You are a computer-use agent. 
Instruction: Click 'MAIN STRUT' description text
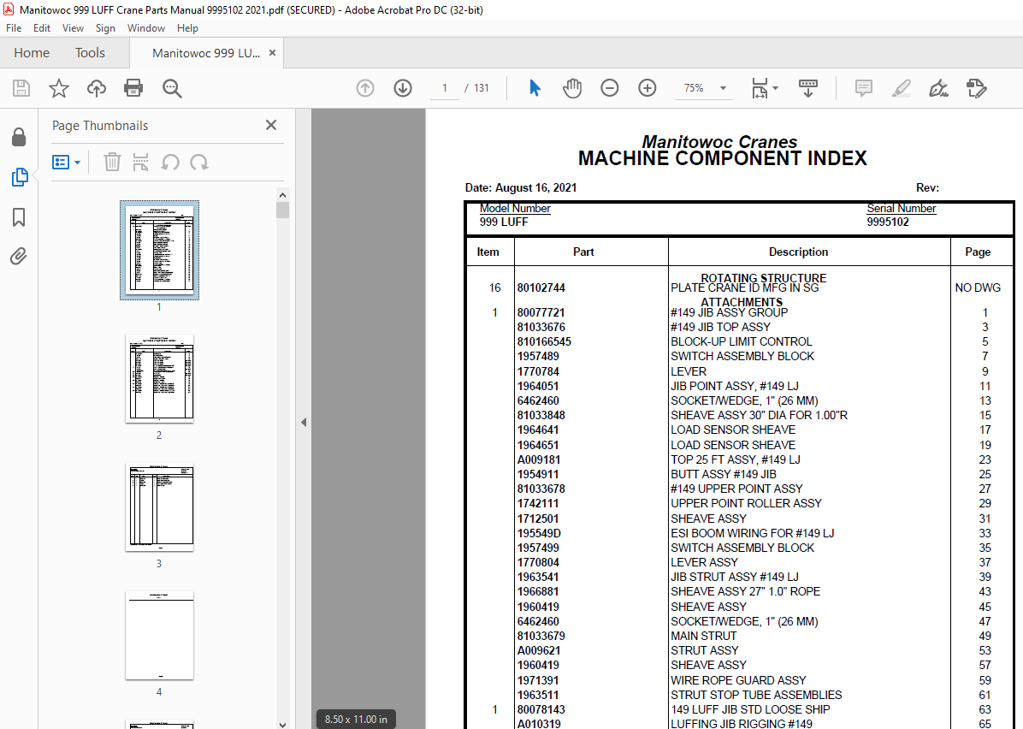703,637
